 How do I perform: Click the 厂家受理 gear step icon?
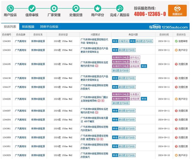pos(54,8)
